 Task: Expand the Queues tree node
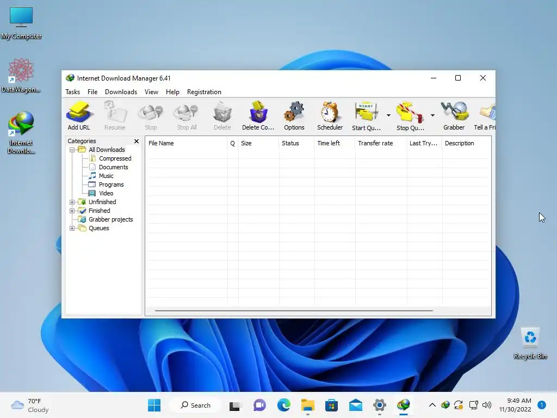pos(72,228)
